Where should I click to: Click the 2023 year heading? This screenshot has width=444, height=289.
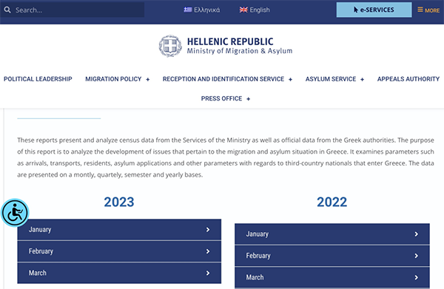119,202
